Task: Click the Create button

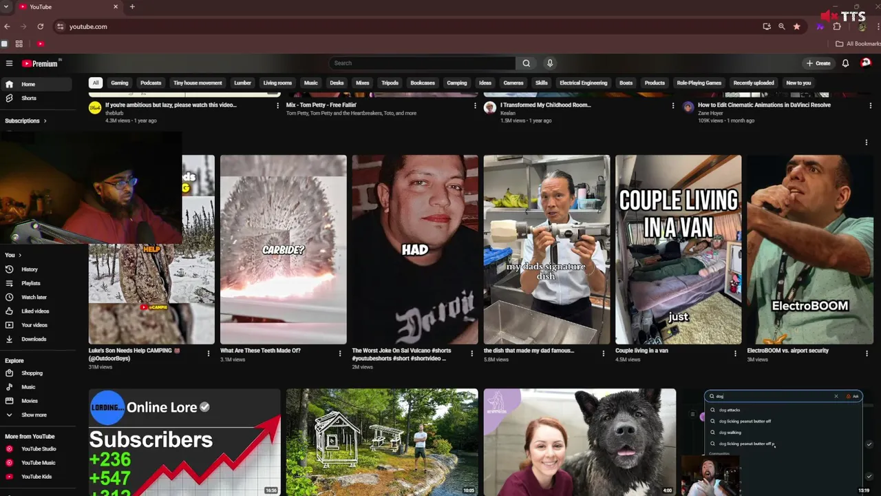Action: point(818,63)
